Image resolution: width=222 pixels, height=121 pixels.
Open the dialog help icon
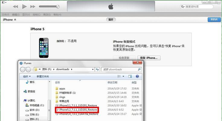coord(137,76)
